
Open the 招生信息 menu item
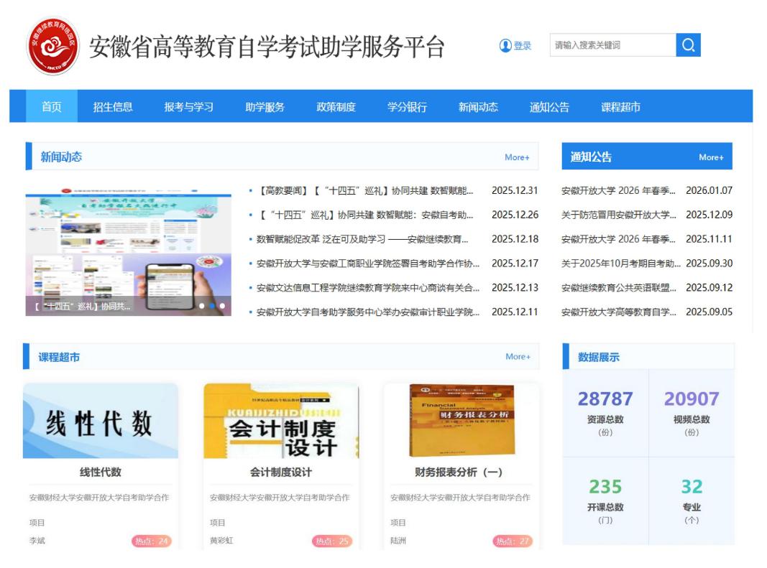pos(113,107)
